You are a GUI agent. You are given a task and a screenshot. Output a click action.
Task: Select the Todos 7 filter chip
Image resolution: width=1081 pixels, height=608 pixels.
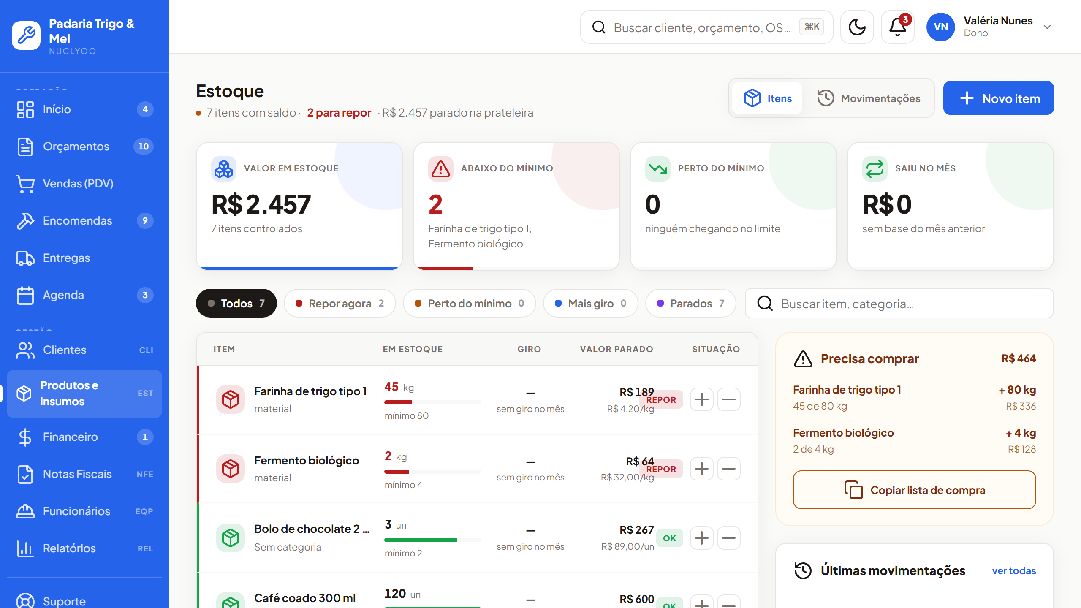click(236, 303)
